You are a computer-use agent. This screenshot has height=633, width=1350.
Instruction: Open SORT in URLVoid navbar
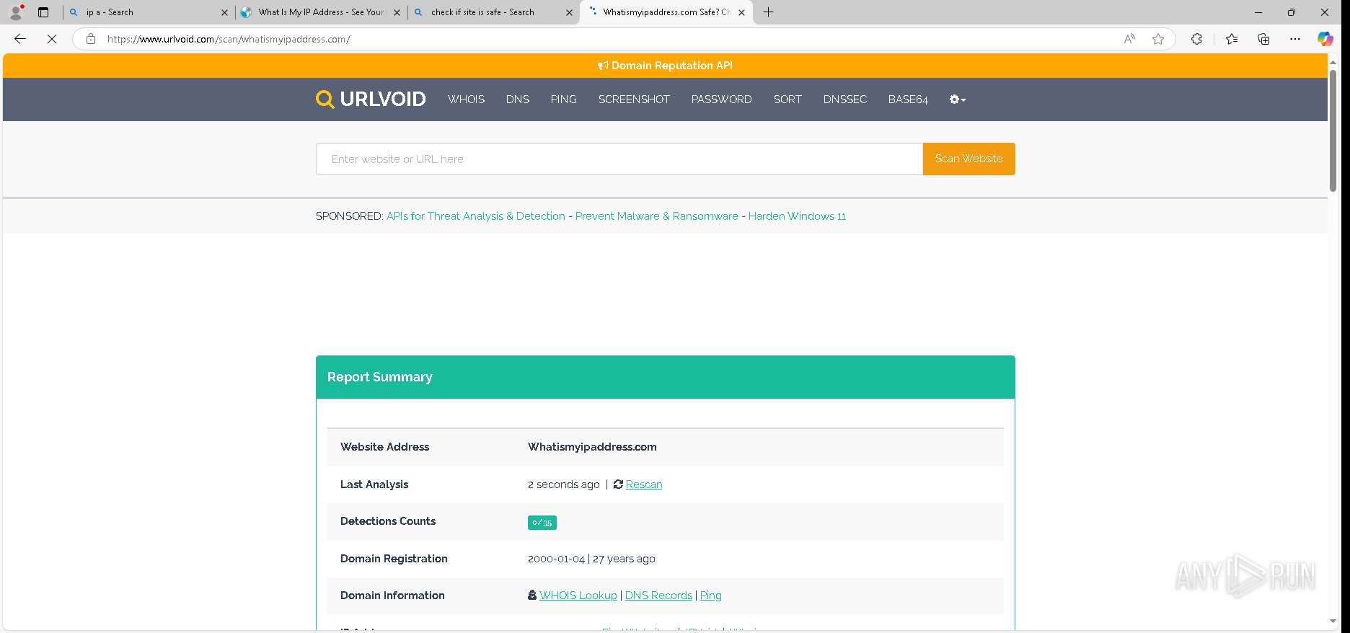pos(787,99)
